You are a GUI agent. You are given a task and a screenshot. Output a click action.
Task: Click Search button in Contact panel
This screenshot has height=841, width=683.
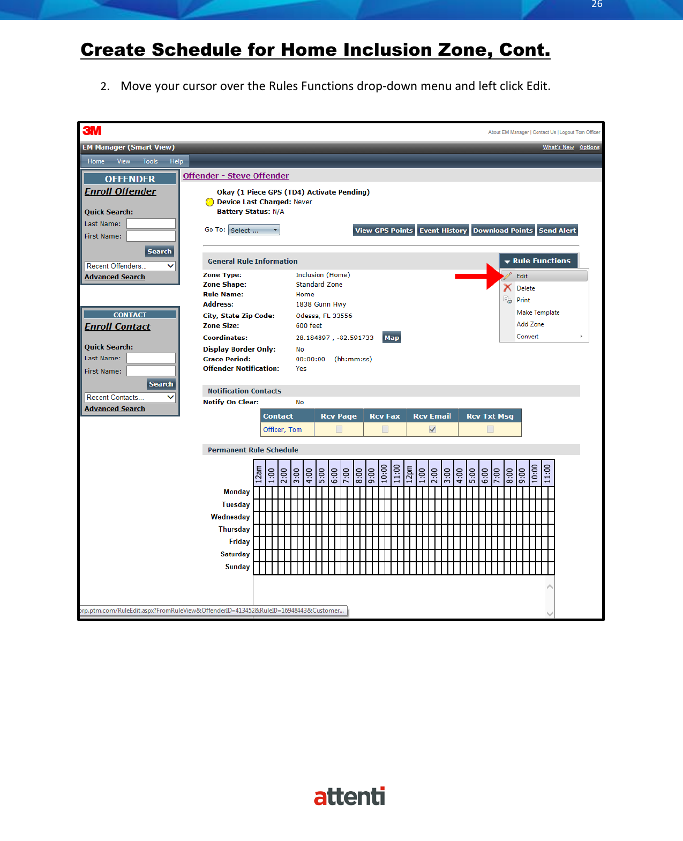tap(161, 384)
